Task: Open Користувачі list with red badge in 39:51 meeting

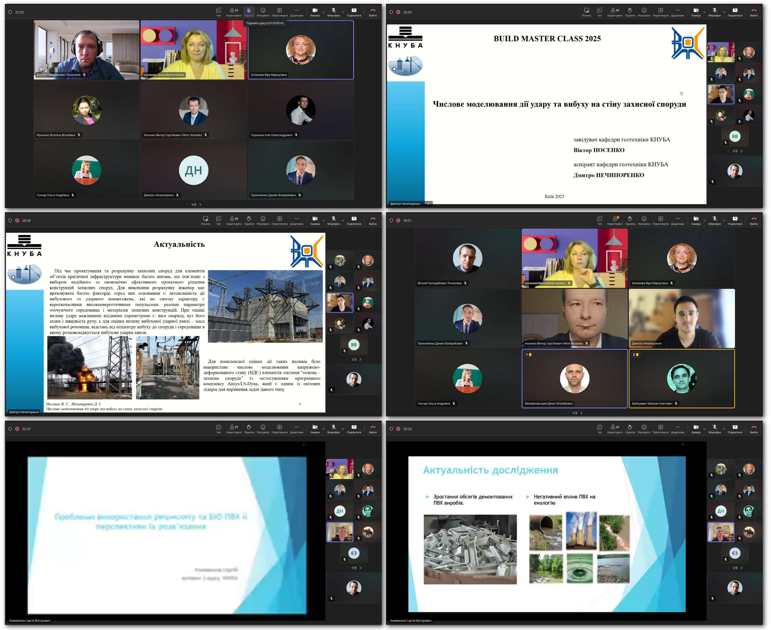Action: point(615,219)
